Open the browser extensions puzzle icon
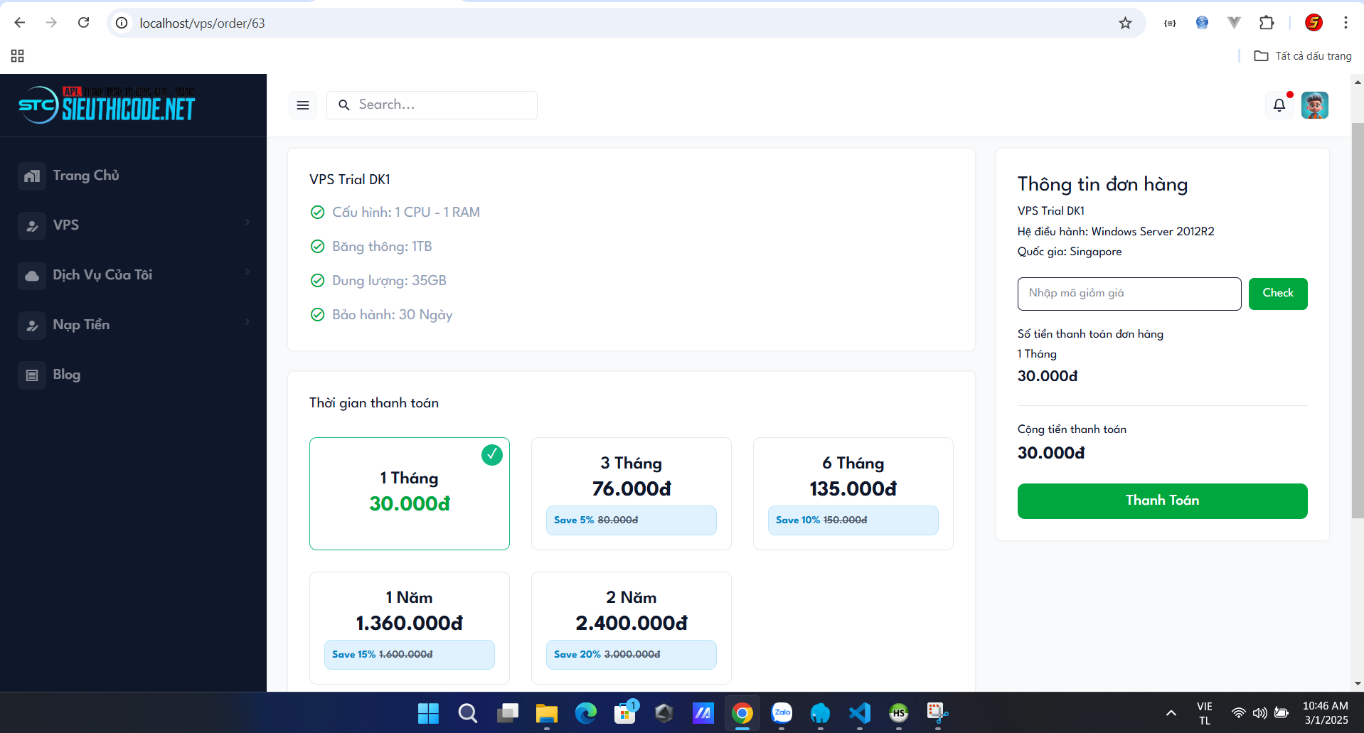This screenshot has width=1364, height=733. point(1267,23)
